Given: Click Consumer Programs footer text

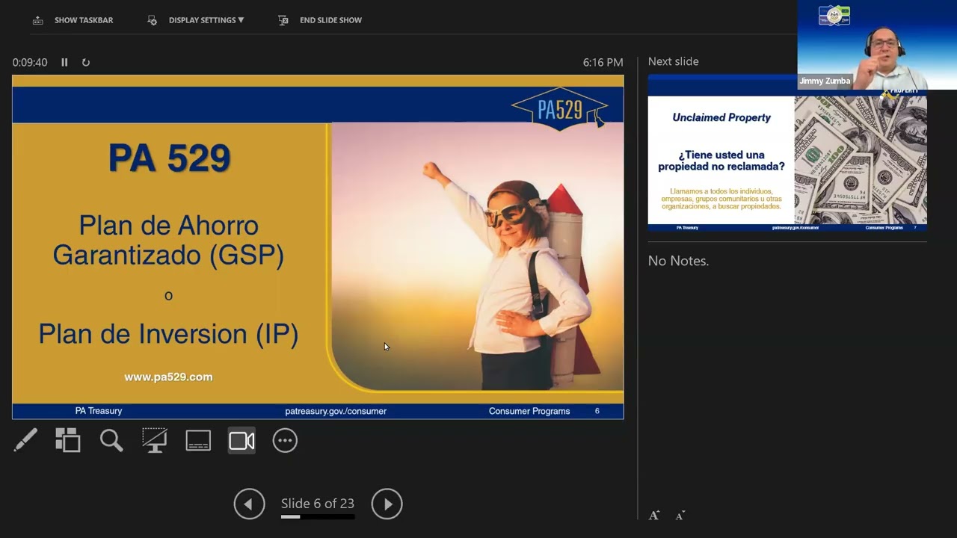Looking at the screenshot, I should pyautogui.click(x=529, y=411).
